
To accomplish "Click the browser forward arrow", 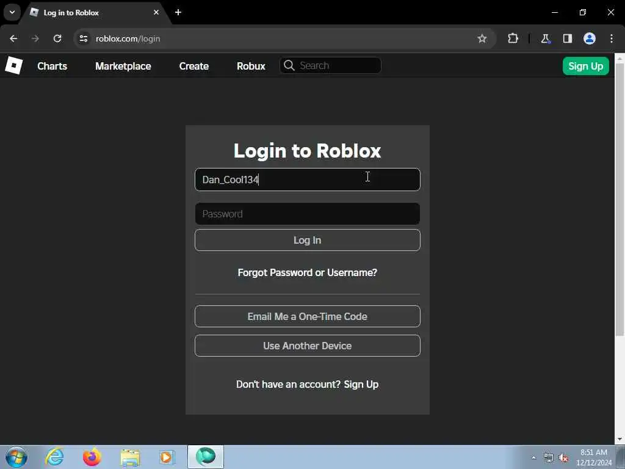I will [x=35, y=38].
